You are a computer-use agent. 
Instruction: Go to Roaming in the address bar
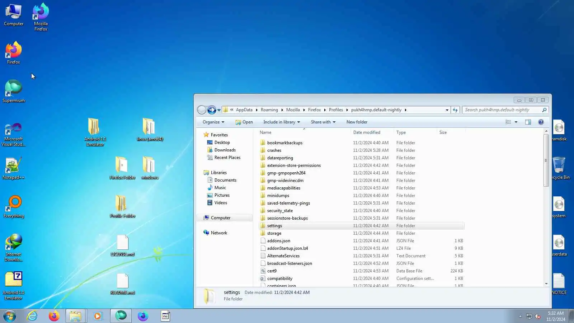269,110
